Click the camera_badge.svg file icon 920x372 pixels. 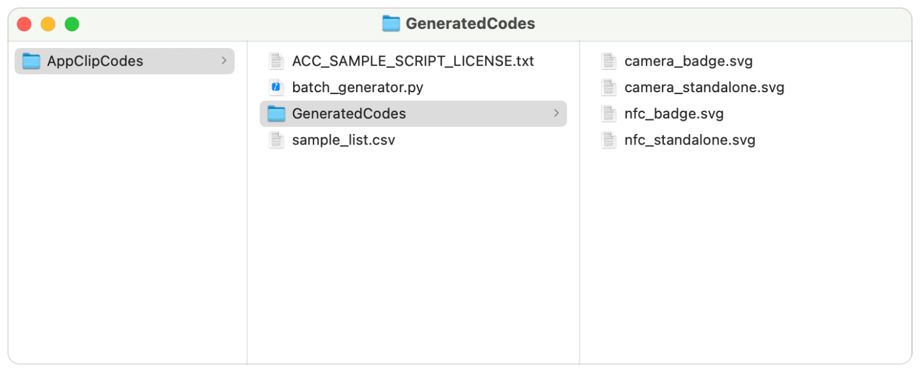point(608,61)
